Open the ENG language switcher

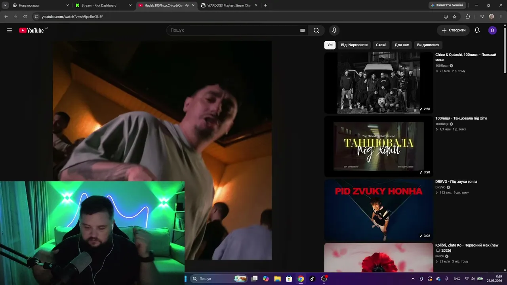coord(457,279)
